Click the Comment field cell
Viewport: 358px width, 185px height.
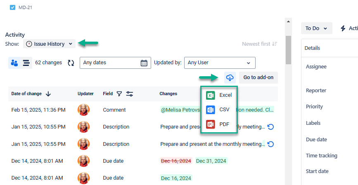(x=114, y=110)
